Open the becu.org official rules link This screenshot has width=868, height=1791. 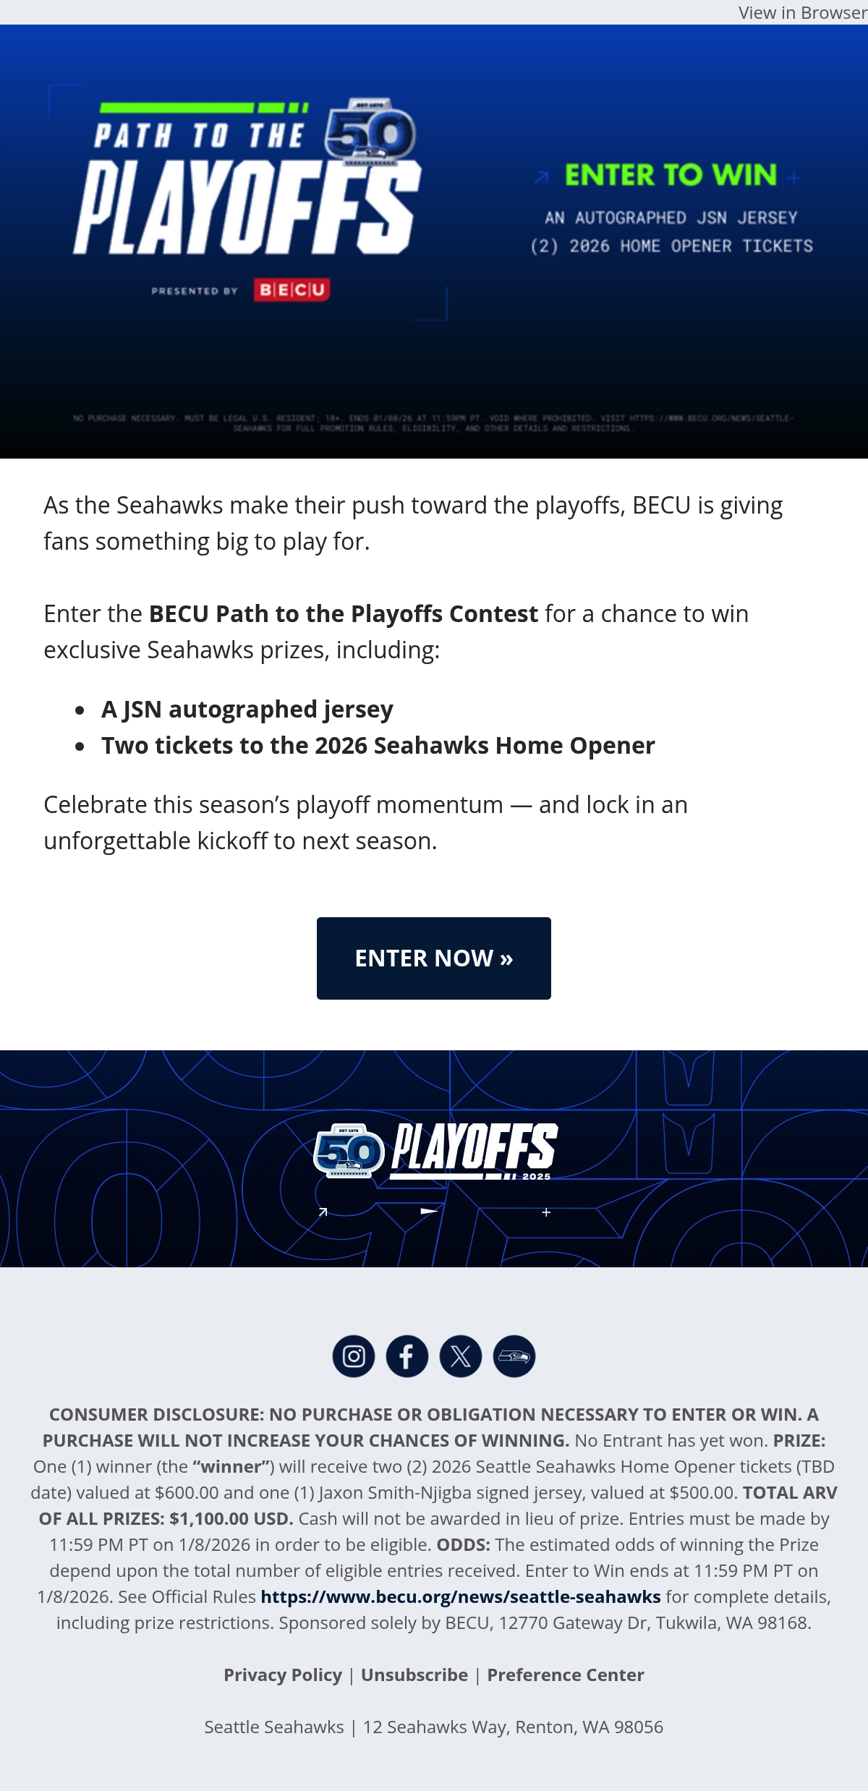click(461, 1596)
